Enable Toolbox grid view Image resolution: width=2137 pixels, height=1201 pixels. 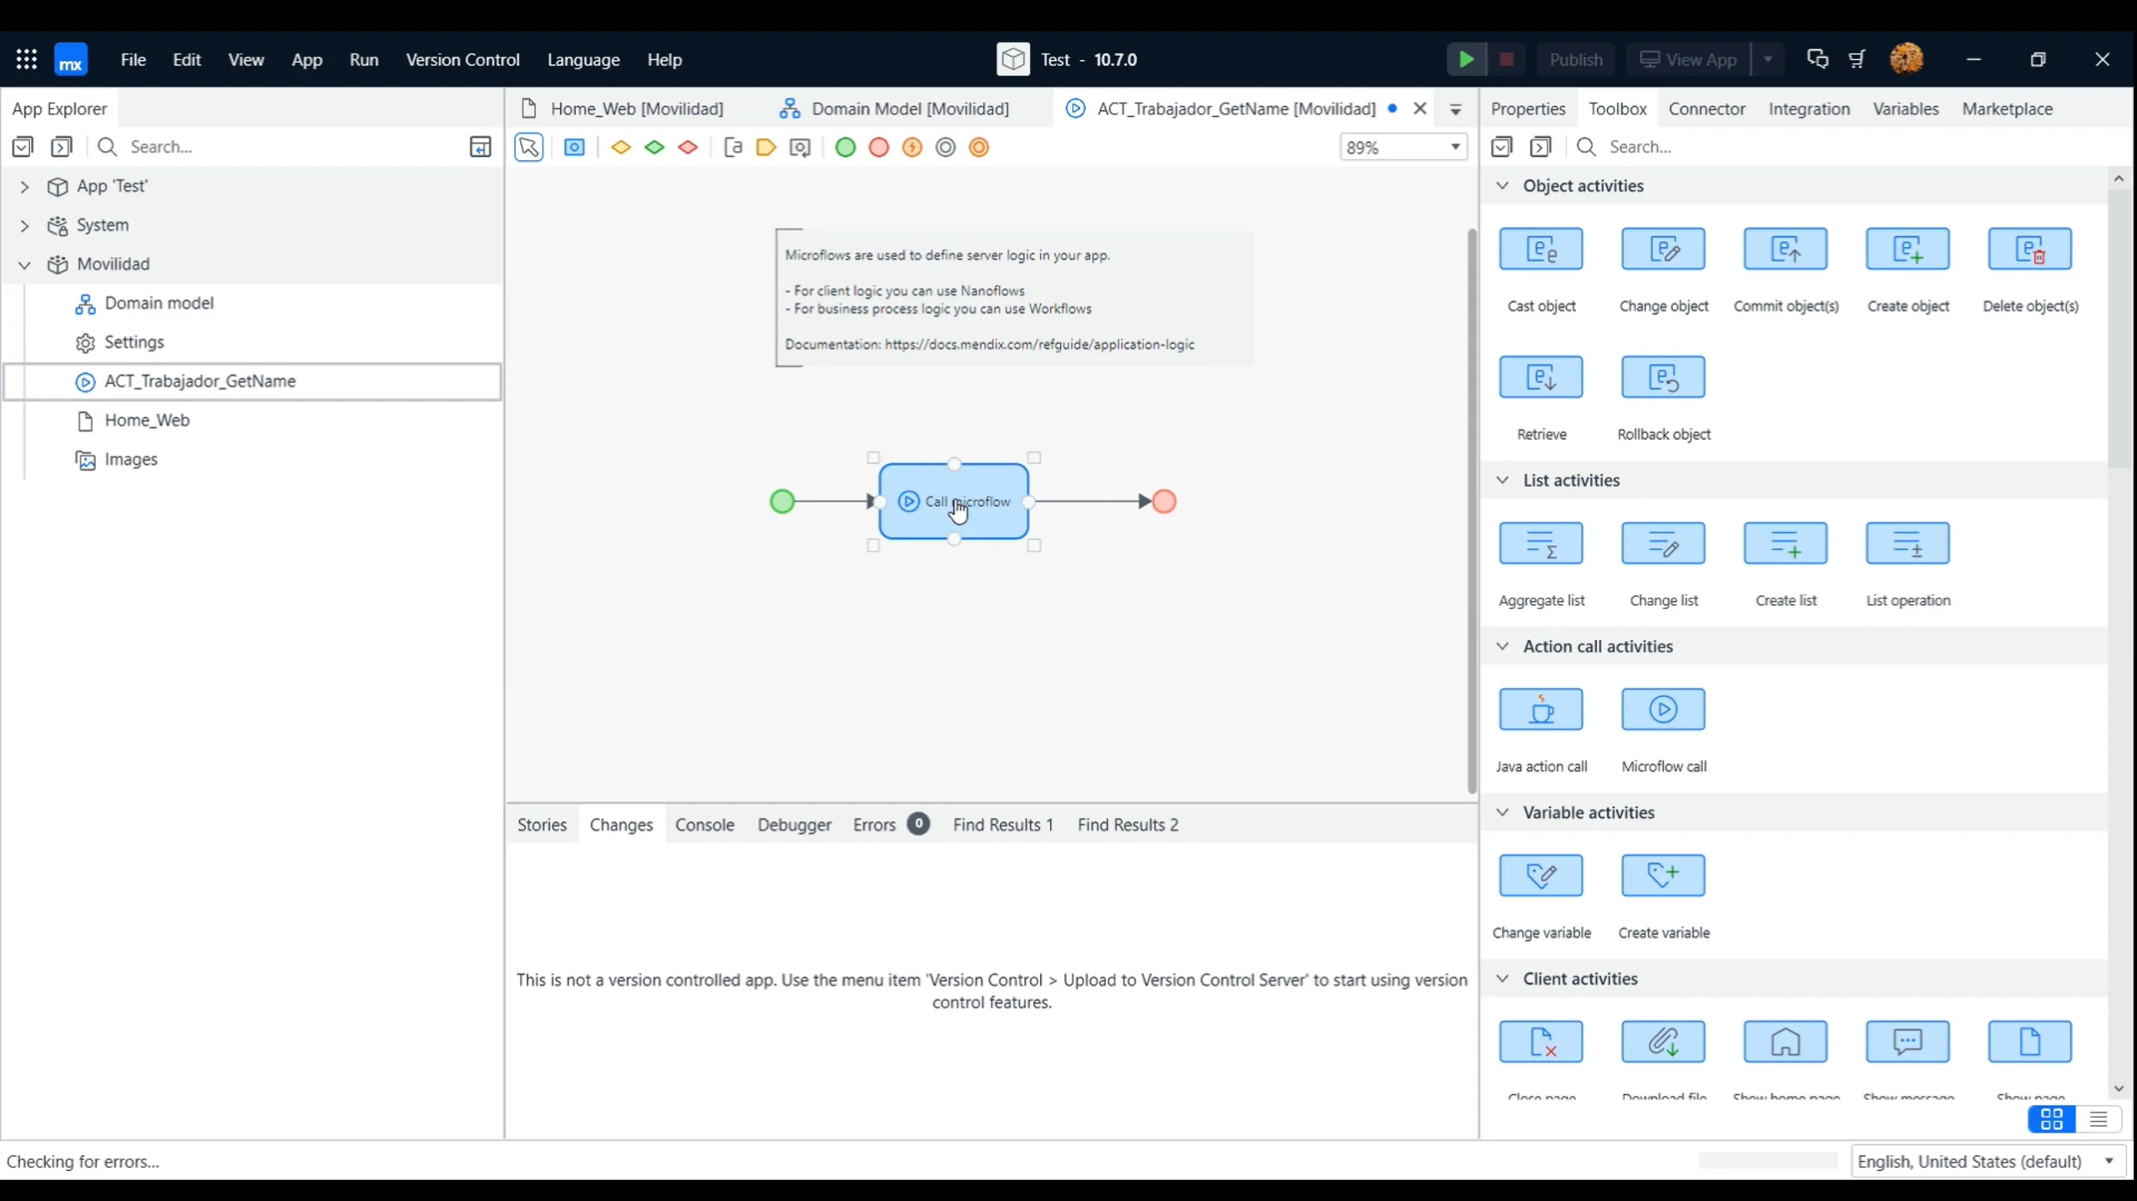(x=2050, y=1119)
